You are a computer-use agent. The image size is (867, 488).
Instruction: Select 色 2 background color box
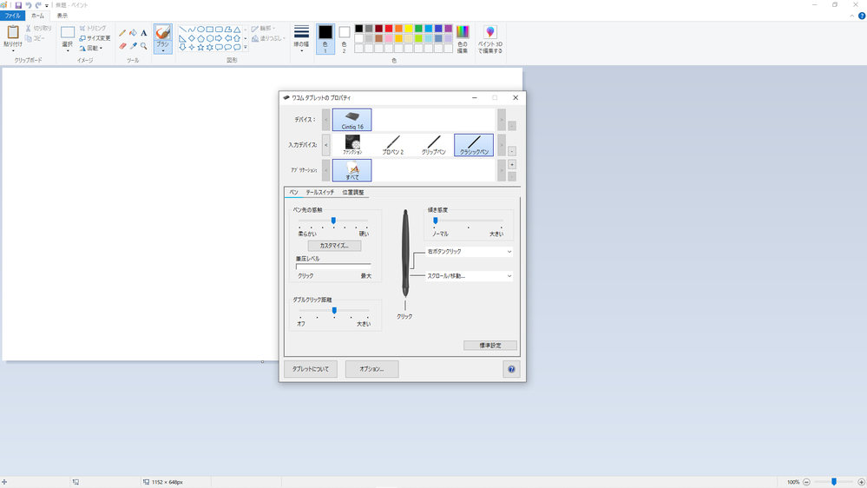(x=344, y=39)
